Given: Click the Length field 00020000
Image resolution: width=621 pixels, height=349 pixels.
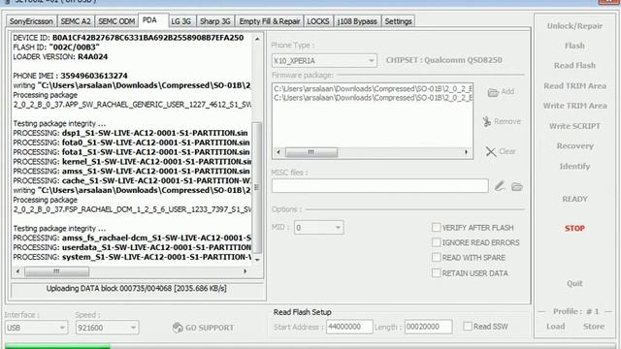Looking at the screenshot, I should click(428, 327).
